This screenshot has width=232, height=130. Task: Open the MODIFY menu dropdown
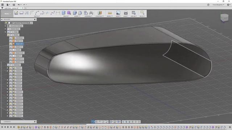coord(77,16)
